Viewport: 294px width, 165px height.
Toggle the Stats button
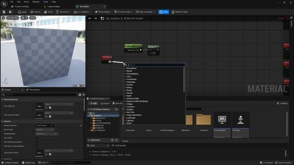[x=164, y=12]
